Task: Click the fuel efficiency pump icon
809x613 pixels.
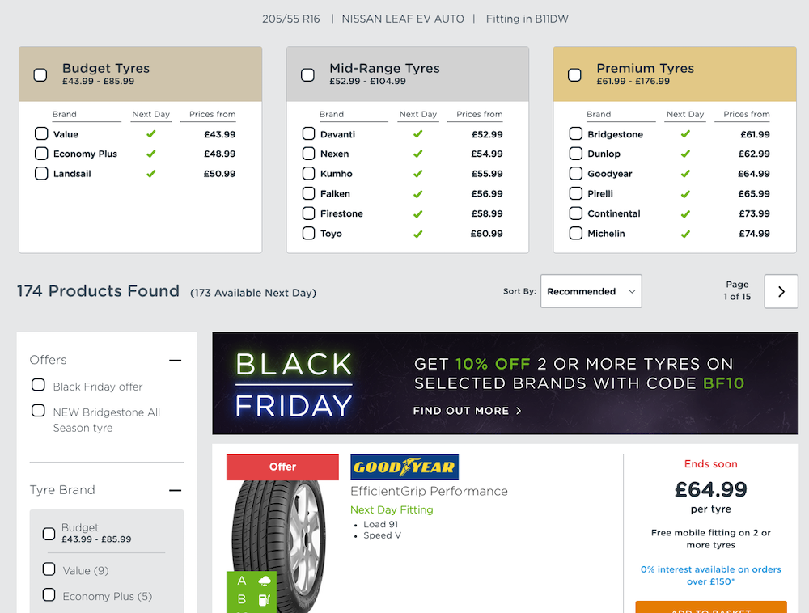Action: coord(265,599)
